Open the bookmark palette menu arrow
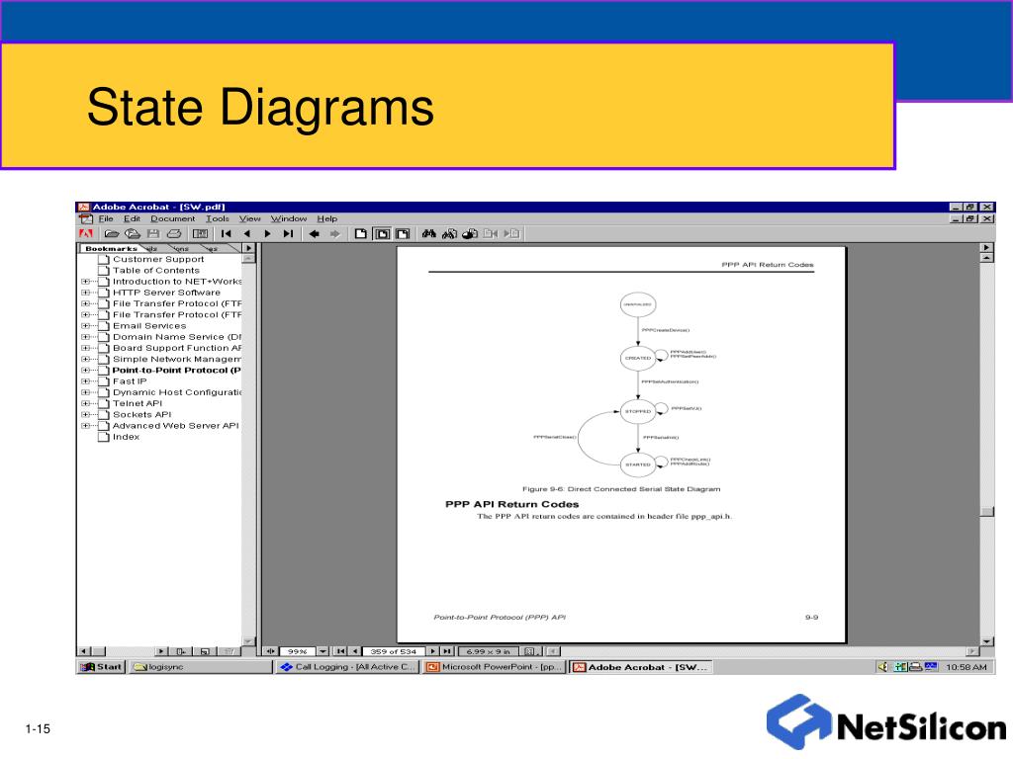Image resolution: width=1013 pixels, height=759 pixels. click(248, 248)
